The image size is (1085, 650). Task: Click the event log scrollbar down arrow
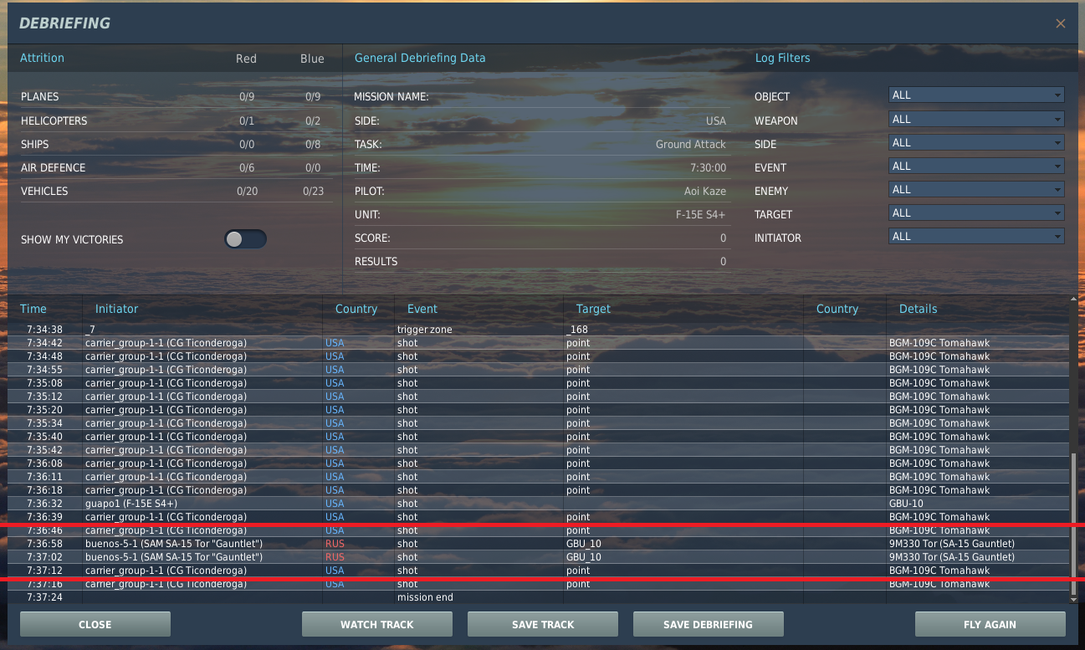point(1074,599)
